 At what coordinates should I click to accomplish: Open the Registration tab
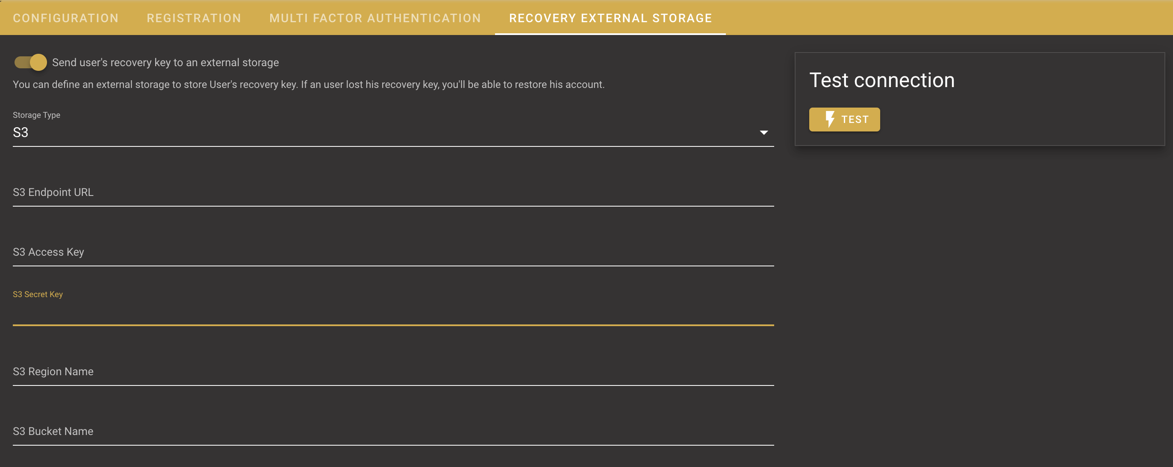pos(194,18)
